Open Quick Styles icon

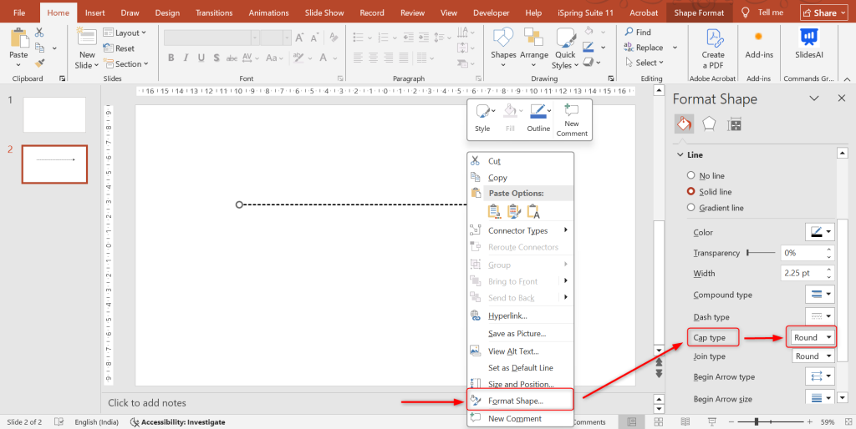point(566,38)
